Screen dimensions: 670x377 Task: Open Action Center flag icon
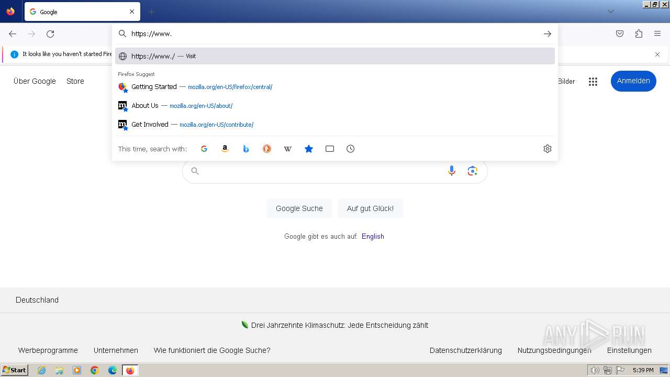pos(620,370)
